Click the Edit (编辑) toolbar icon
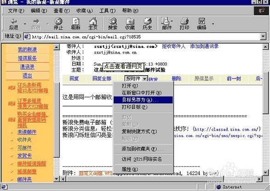Viewport: 270px width, 191px height. 201,24
